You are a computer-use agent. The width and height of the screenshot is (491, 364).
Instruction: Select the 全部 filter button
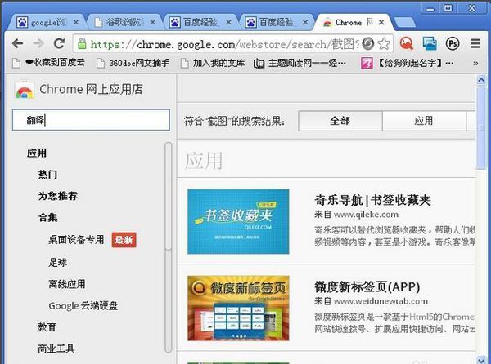340,121
